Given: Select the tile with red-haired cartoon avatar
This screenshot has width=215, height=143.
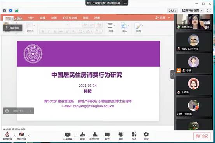Looking at the screenshot, I should [x=194, y=85].
